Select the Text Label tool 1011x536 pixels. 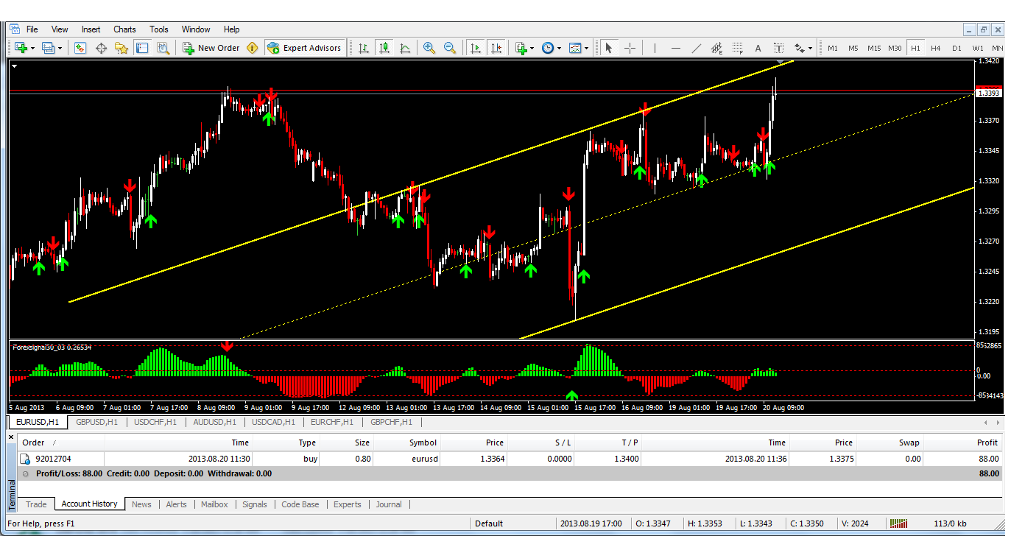(x=778, y=48)
